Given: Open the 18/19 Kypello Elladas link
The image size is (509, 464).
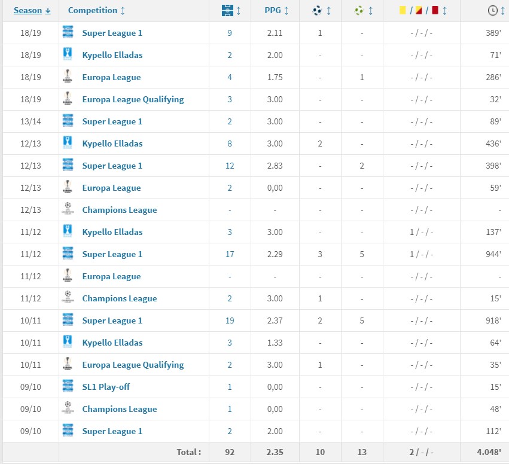Looking at the screenshot, I should point(112,55).
